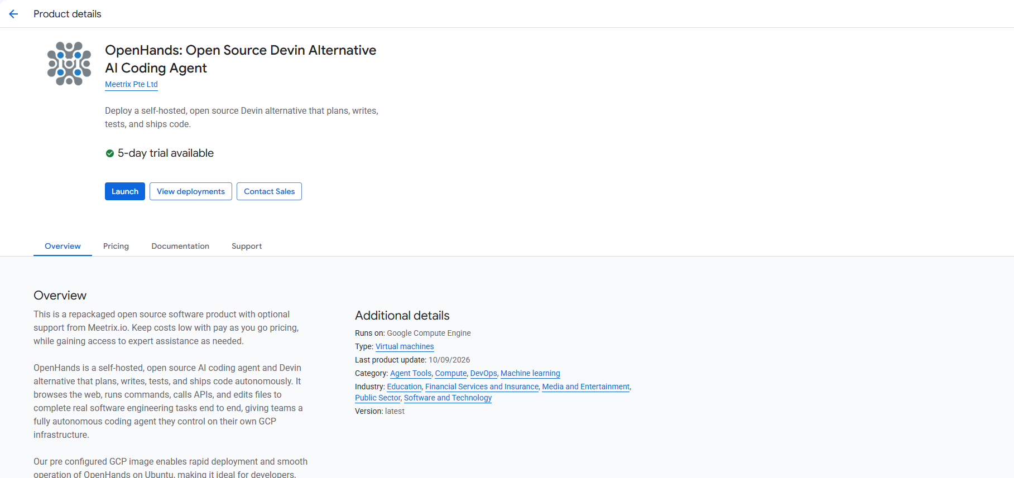Switch to the Pricing tab
This screenshot has width=1014, height=478.
(116, 246)
